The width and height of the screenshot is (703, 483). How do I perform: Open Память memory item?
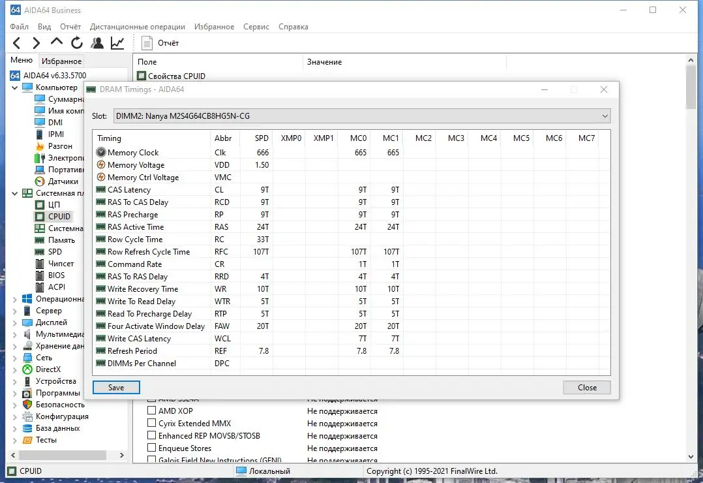pos(61,240)
